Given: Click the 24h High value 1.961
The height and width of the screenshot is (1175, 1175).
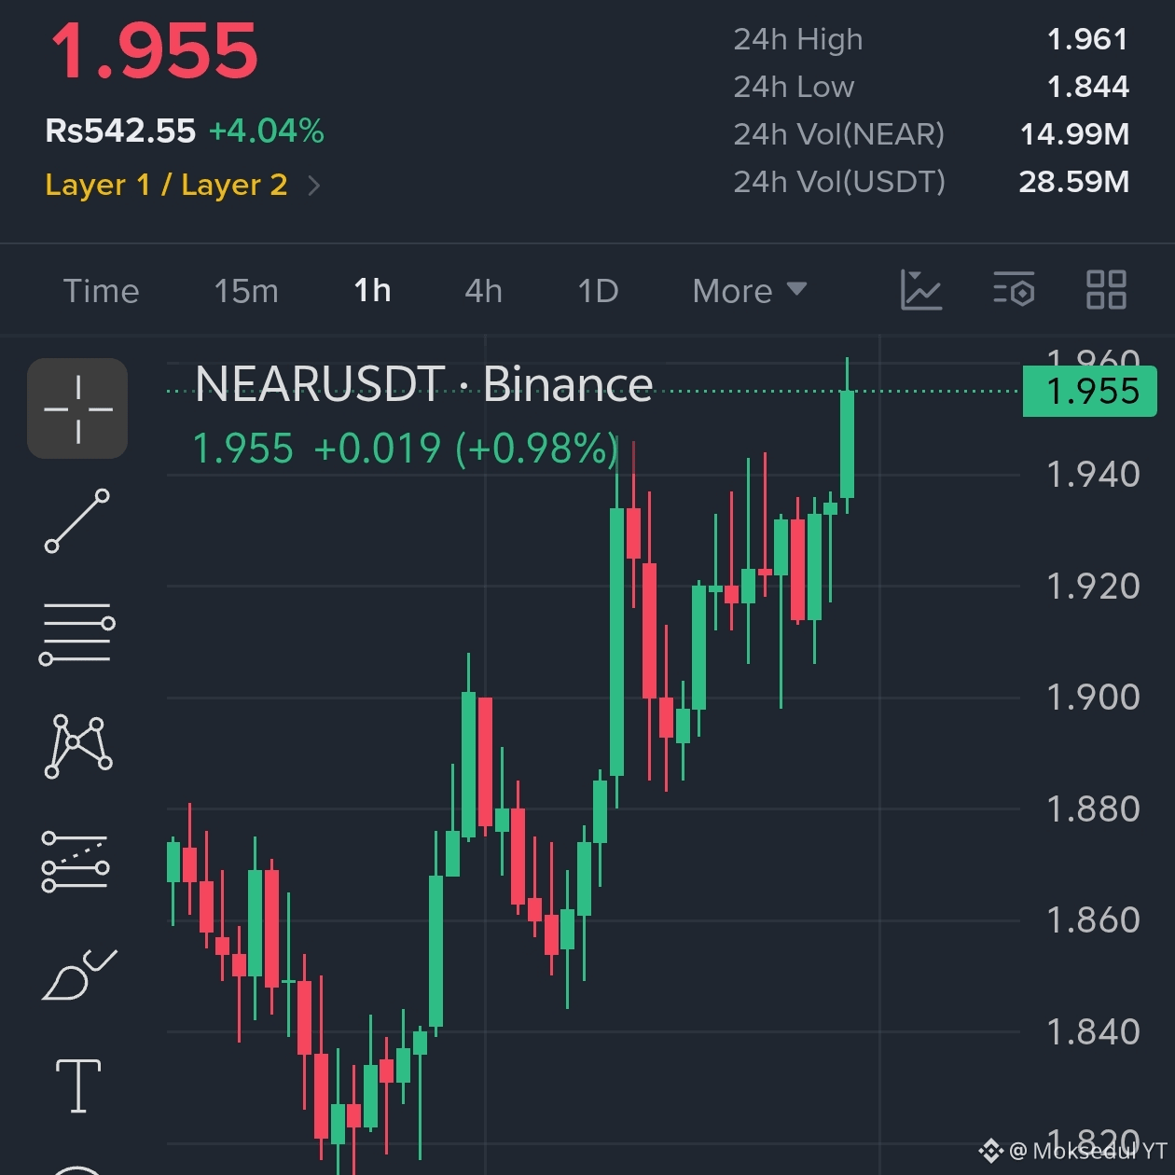Looking at the screenshot, I should [x=1087, y=39].
